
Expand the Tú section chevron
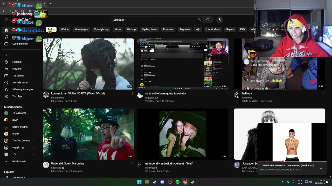point(10,55)
